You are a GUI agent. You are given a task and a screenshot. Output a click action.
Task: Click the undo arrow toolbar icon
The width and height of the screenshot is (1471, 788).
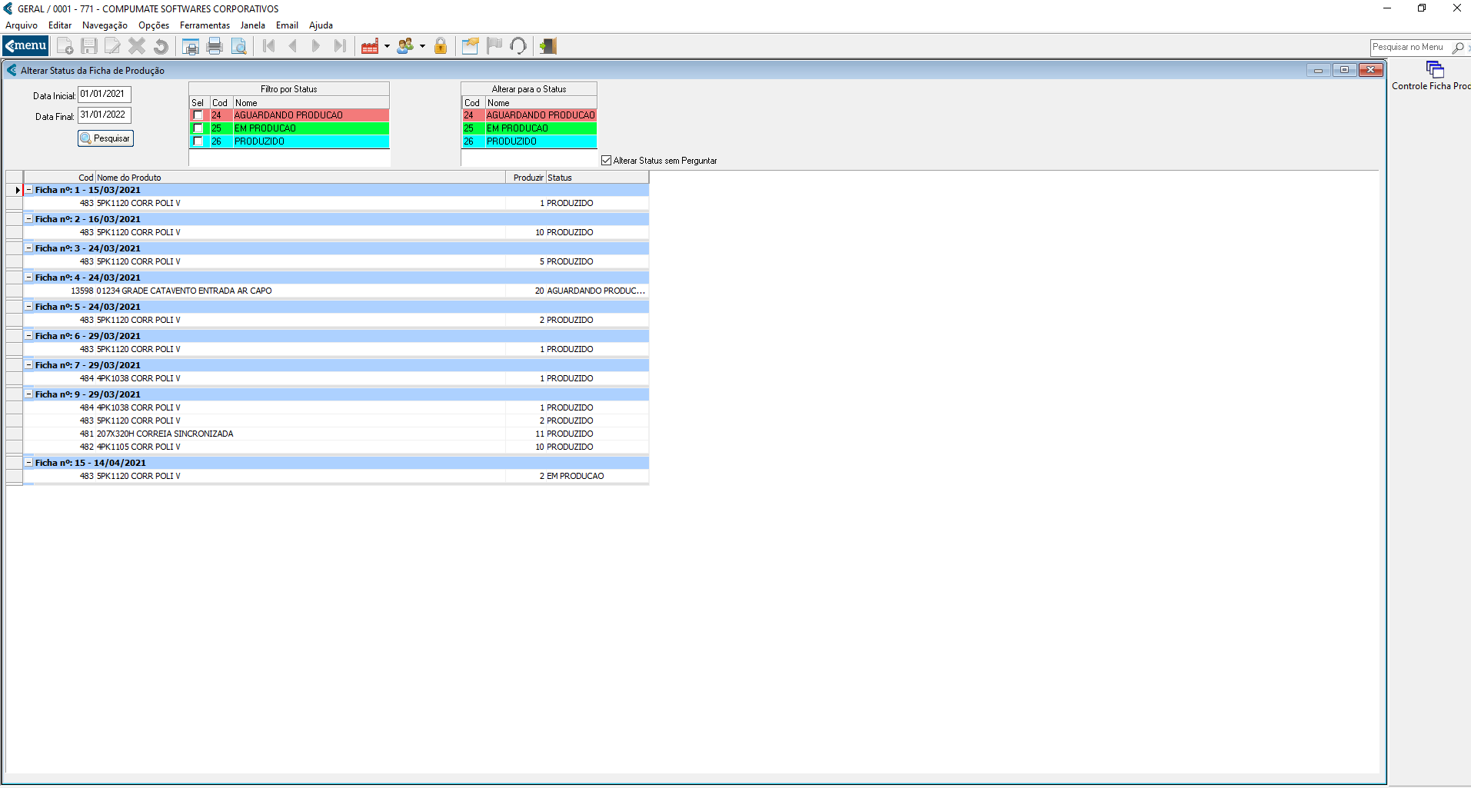(x=161, y=46)
